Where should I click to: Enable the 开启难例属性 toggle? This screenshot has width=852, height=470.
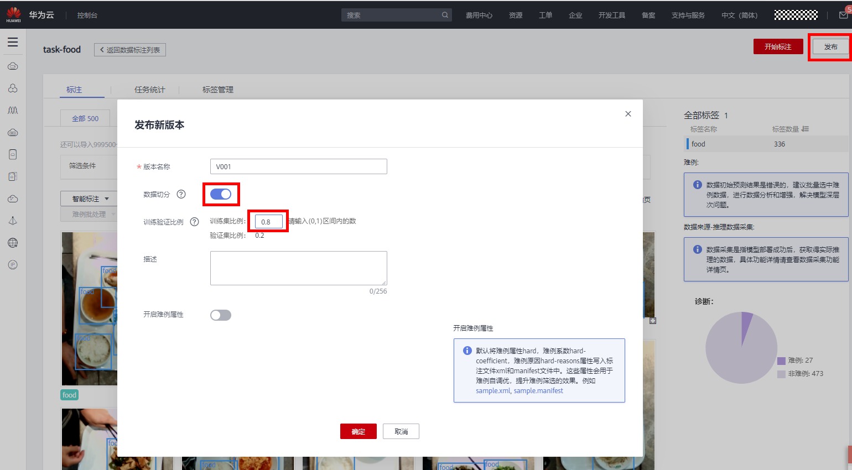[221, 315]
